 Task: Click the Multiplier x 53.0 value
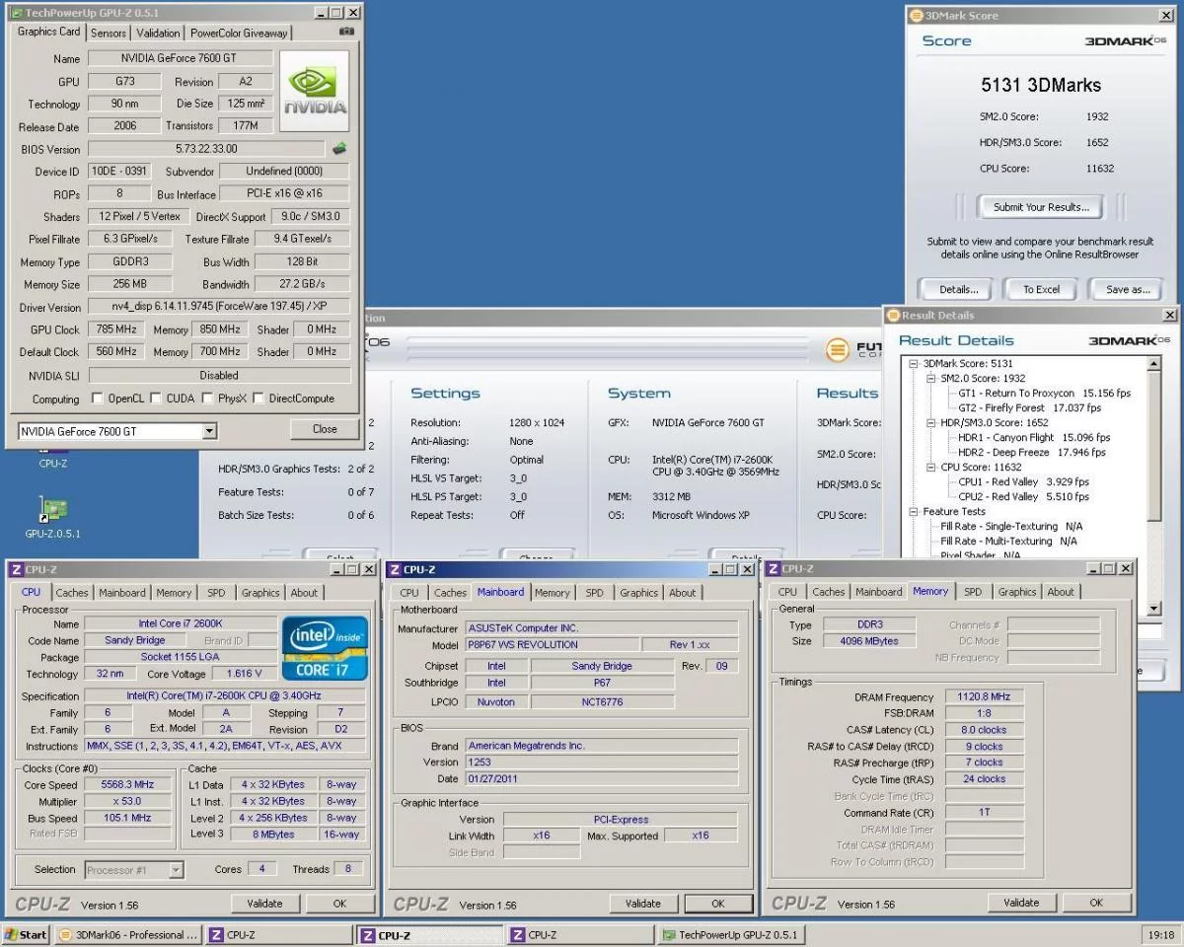click(129, 801)
